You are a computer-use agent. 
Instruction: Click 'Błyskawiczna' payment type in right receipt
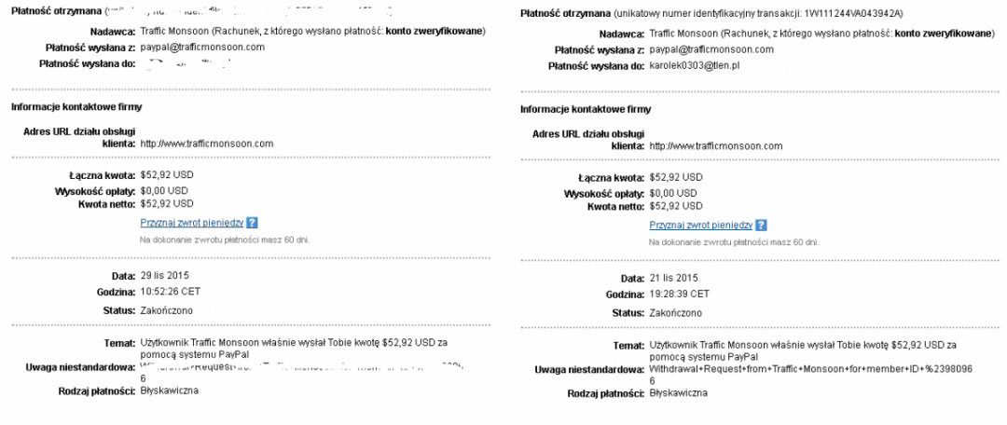tap(678, 392)
